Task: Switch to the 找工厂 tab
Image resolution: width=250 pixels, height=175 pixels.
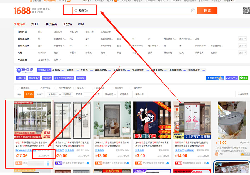Action: click(36, 24)
